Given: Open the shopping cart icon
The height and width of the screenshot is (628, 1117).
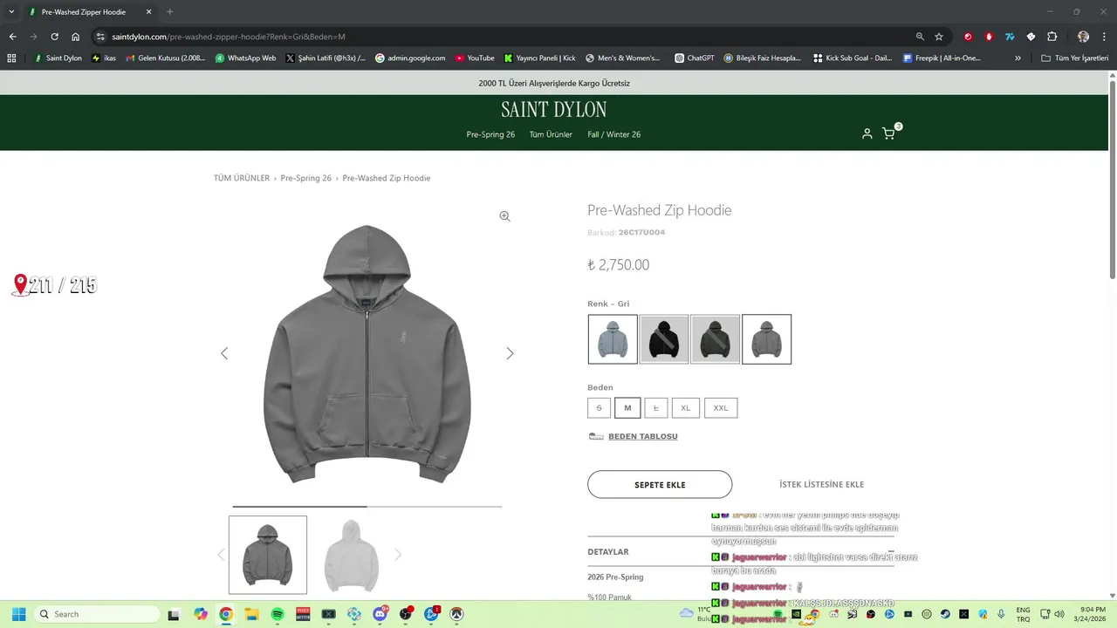Looking at the screenshot, I should 888,133.
